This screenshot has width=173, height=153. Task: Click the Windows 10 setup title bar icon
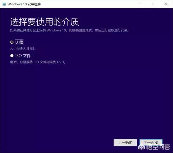point(4,4)
